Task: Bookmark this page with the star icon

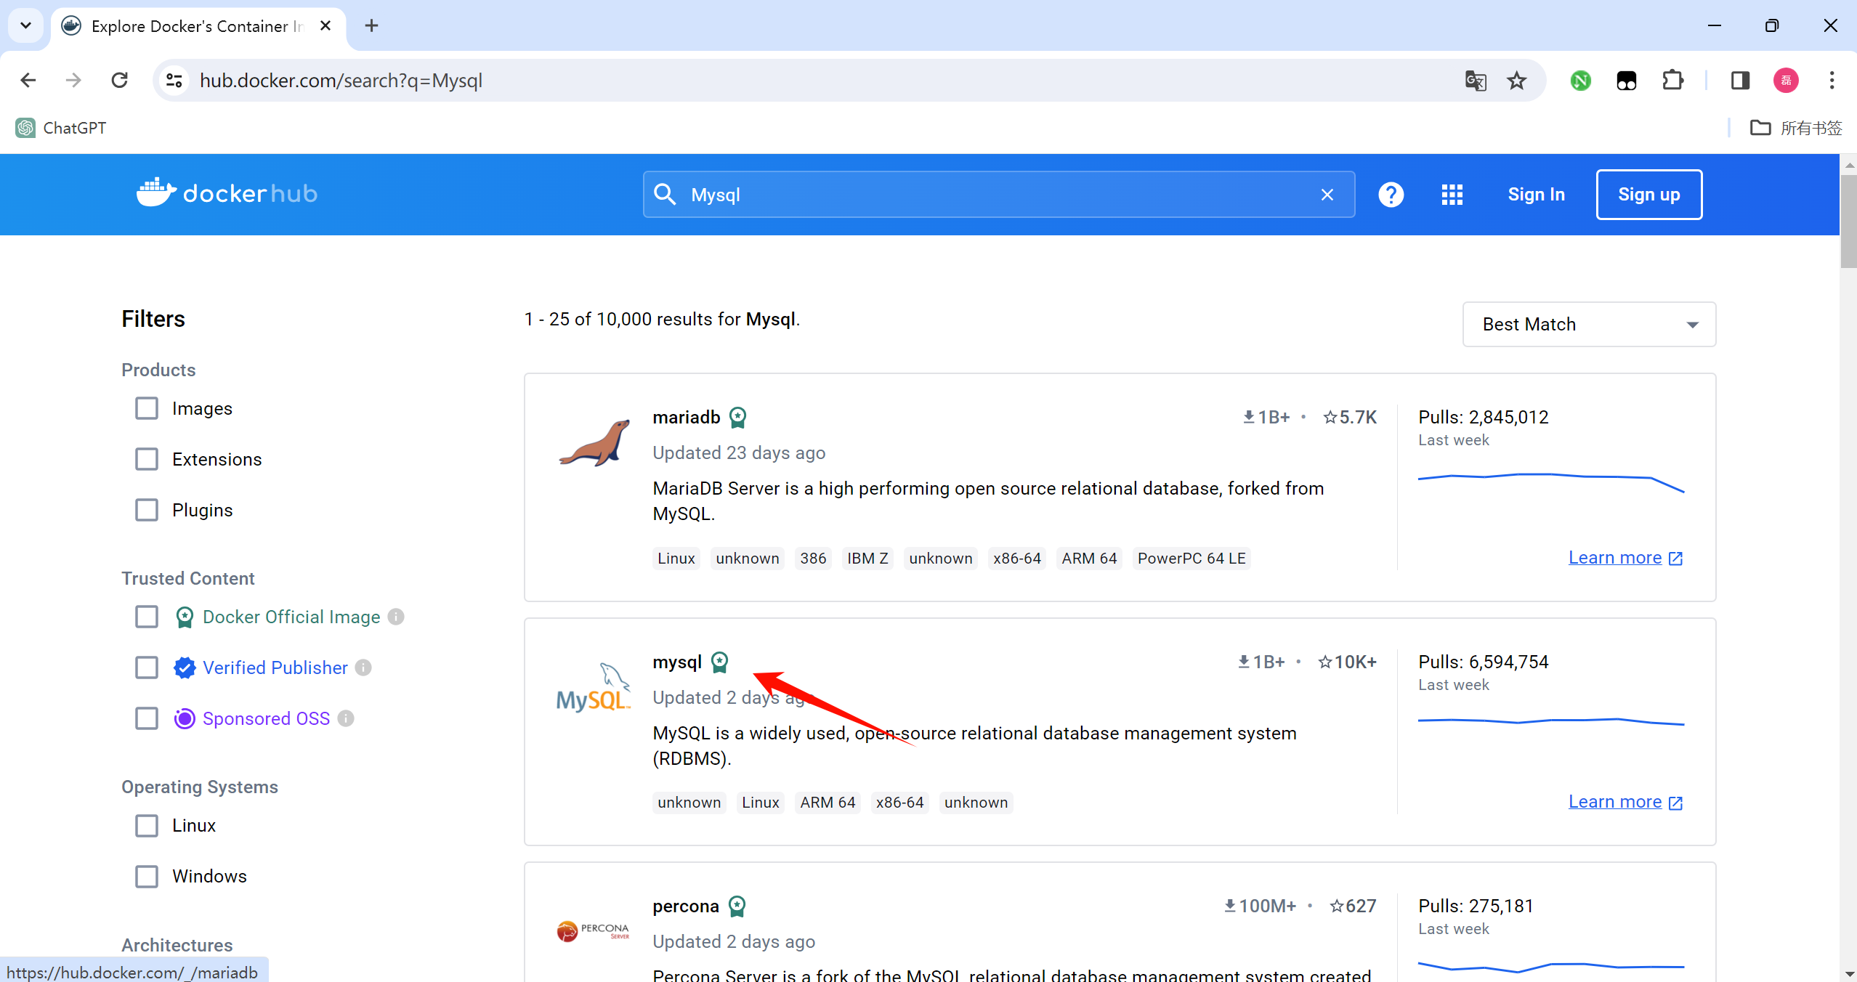Action: (x=1516, y=80)
